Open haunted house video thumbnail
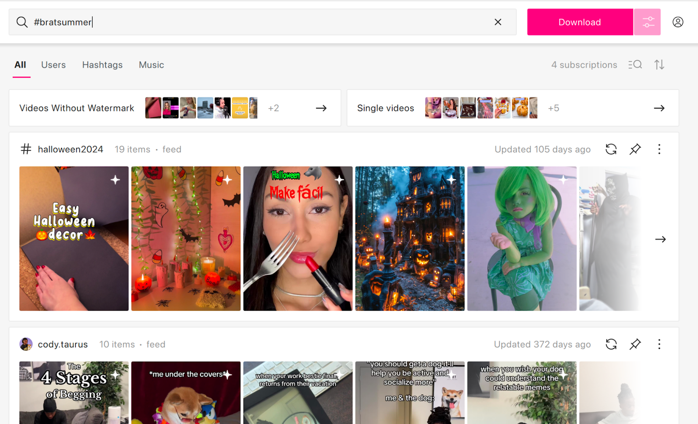 (x=410, y=238)
